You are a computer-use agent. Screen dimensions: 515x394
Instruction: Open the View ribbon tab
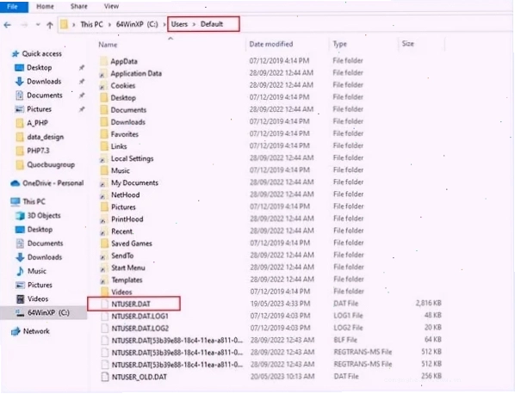[111, 6]
